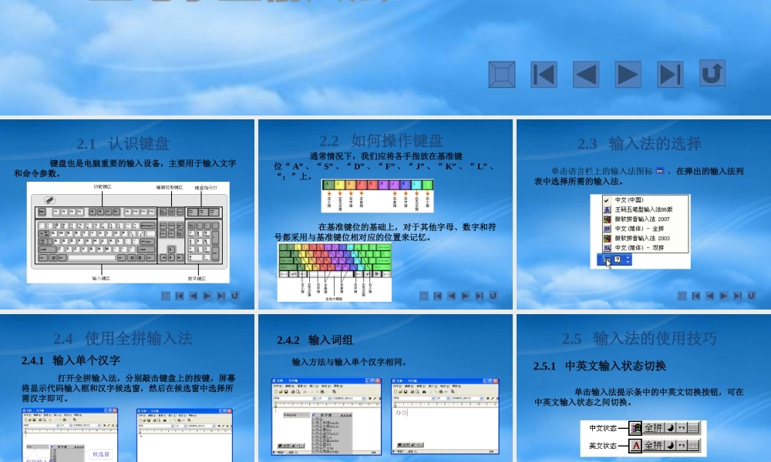Viewport: 771px width, 462px height.
Task: Toggle the half-moon icon in 英文状态 bar
Action: pos(670,446)
